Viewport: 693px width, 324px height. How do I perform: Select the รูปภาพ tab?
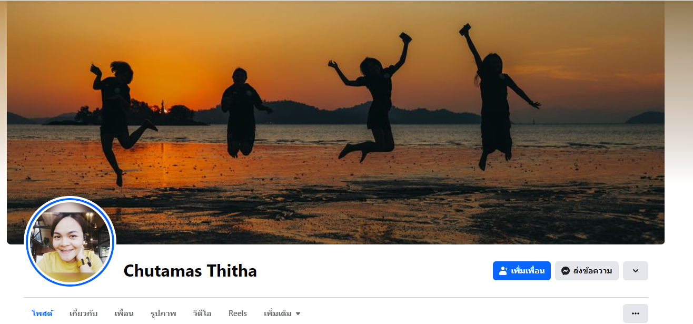pos(163,313)
